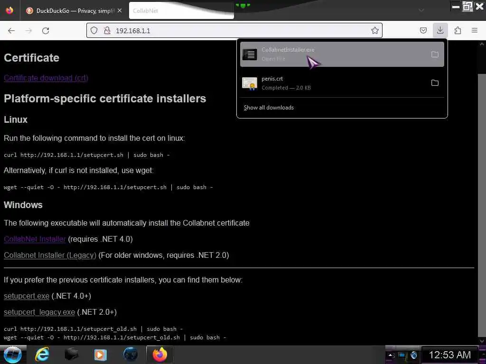Open the Windows Start orb
The image size is (486, 364).
coord(12,355)
